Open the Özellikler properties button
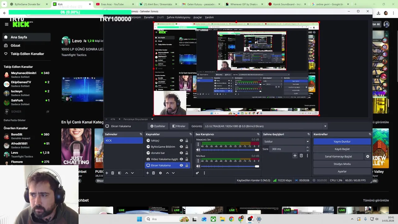 click(158, 126)
